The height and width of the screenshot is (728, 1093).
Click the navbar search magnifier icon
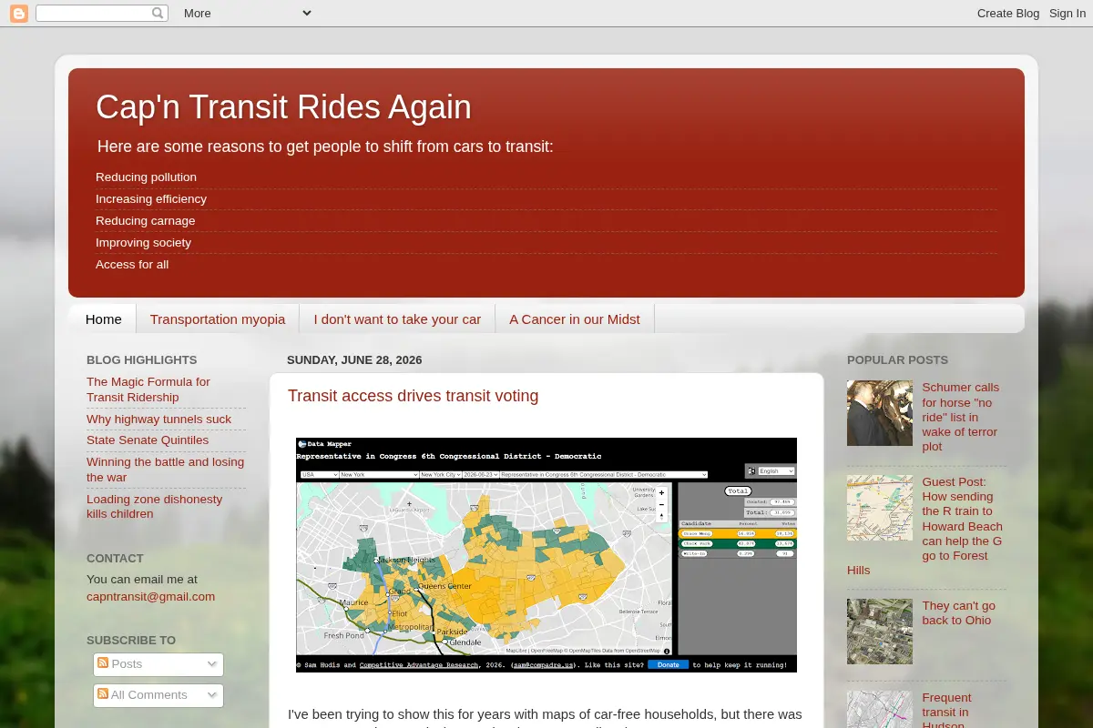(x=158, y=13)
